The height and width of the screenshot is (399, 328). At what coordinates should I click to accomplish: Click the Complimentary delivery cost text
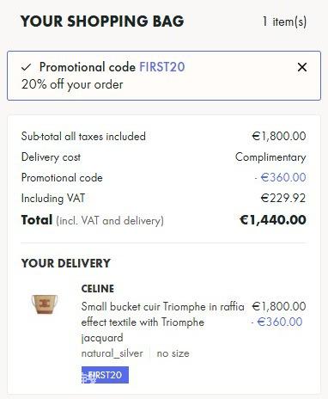click(x=270, y=157)
